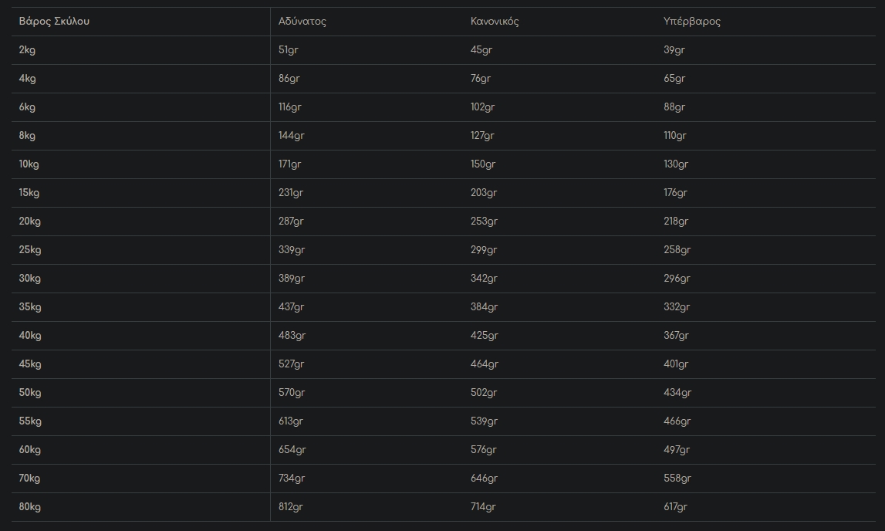Click the 287gr value
Viewport: 885px width, 531px height.
291,222
